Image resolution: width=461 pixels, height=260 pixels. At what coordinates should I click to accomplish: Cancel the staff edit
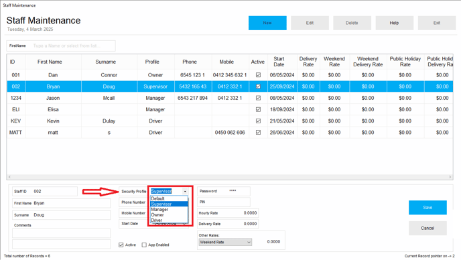[x=427, y=229]
